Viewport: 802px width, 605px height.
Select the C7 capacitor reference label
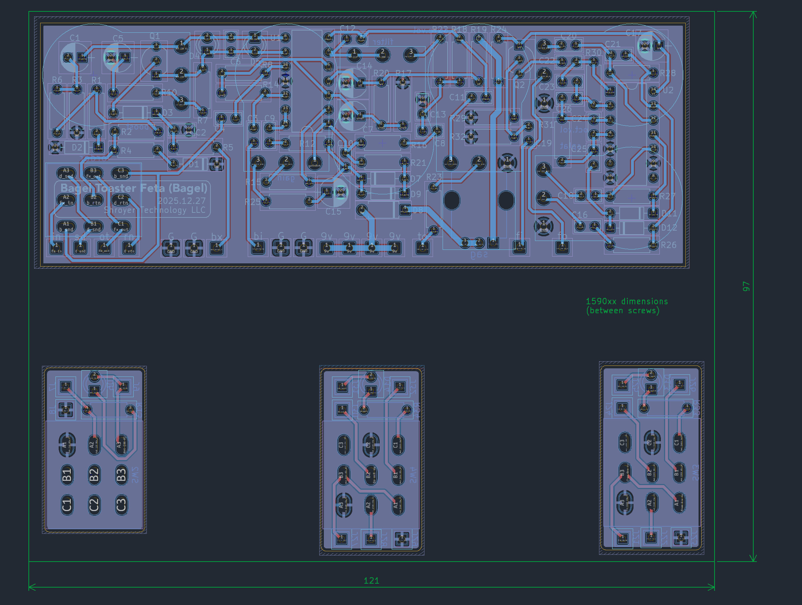click(368, 129)
